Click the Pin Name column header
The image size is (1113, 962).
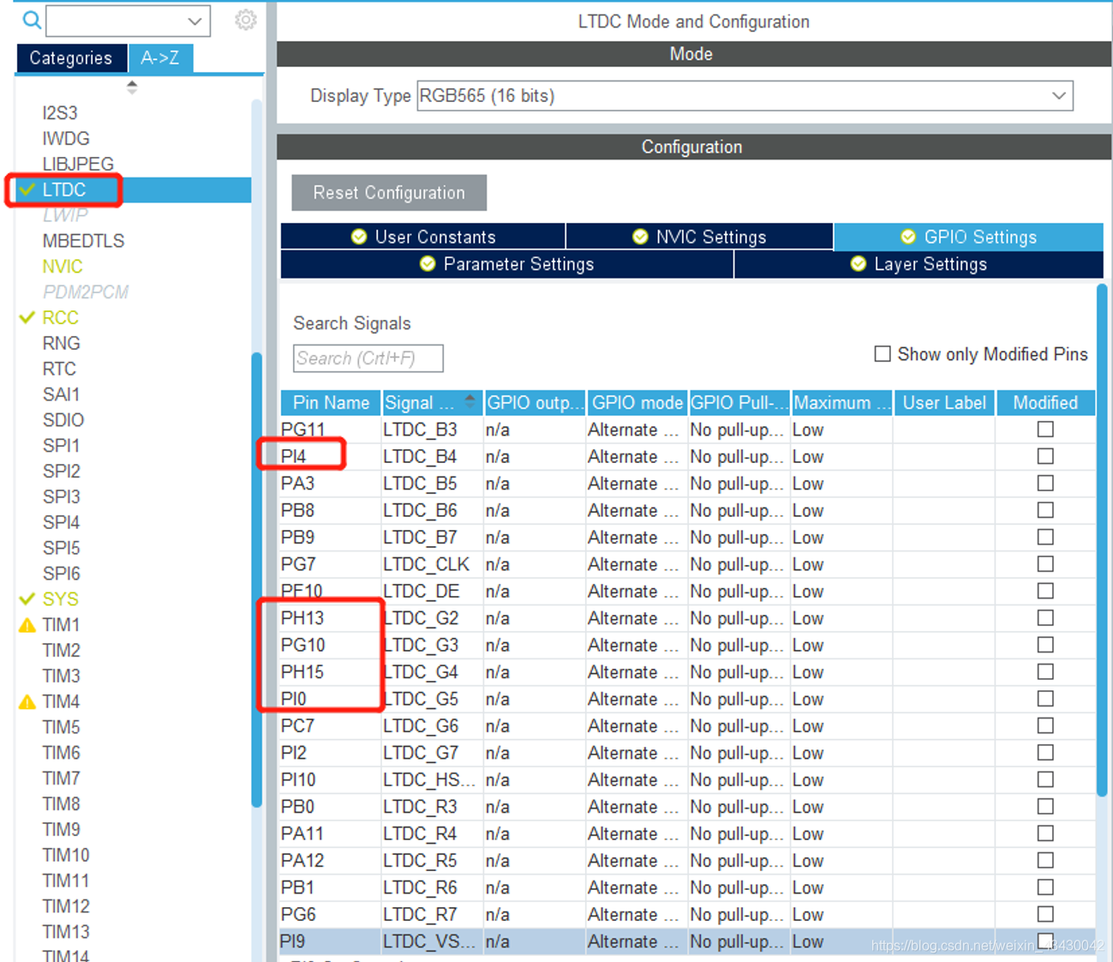click(x=331, y=402)
